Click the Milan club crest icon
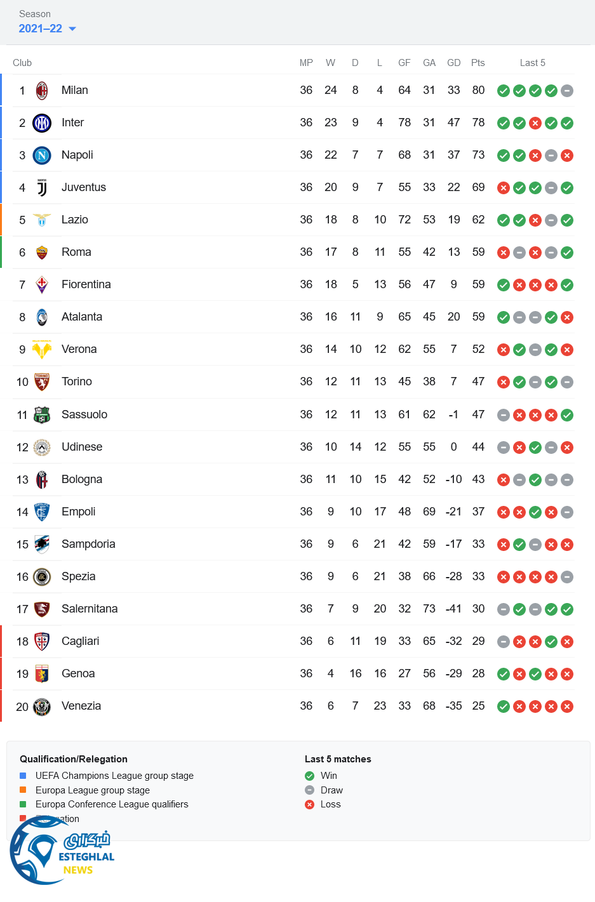595x902 pixels. coord(42,91)
